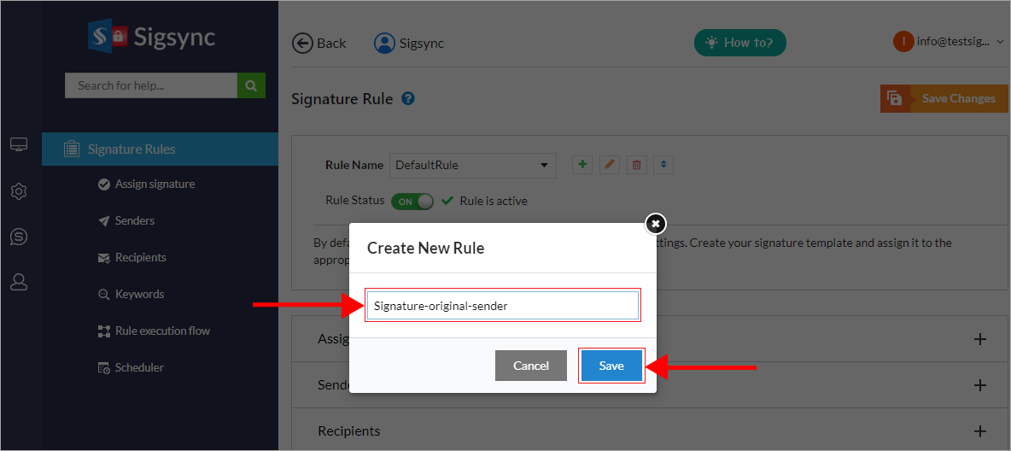Open the monitor dashboard icon in sidebar
1011x451 pixels.
click(x=19, y=145)
